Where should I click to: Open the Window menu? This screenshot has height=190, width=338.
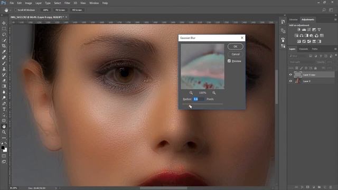click(x=94, y=3)
